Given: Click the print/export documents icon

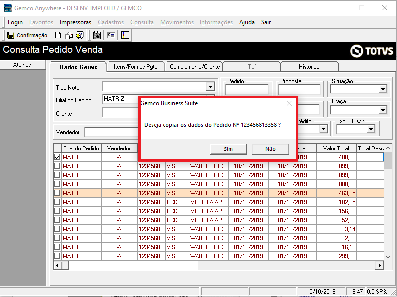Looking at the screenshot, I should 69,35.
